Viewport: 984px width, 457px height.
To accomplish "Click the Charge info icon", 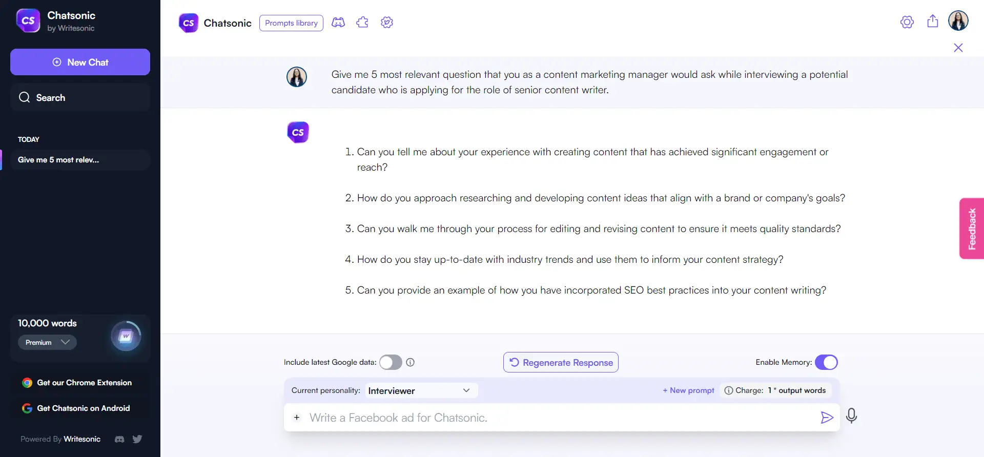I will [x=728, y=390].
